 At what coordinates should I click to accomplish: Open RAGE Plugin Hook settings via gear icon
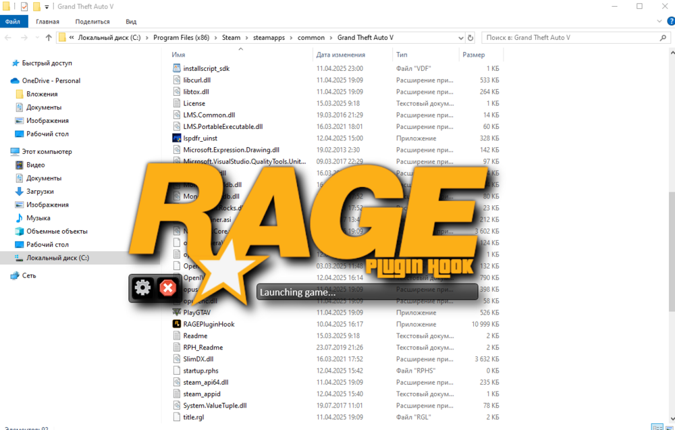click(x=142, y=288)
